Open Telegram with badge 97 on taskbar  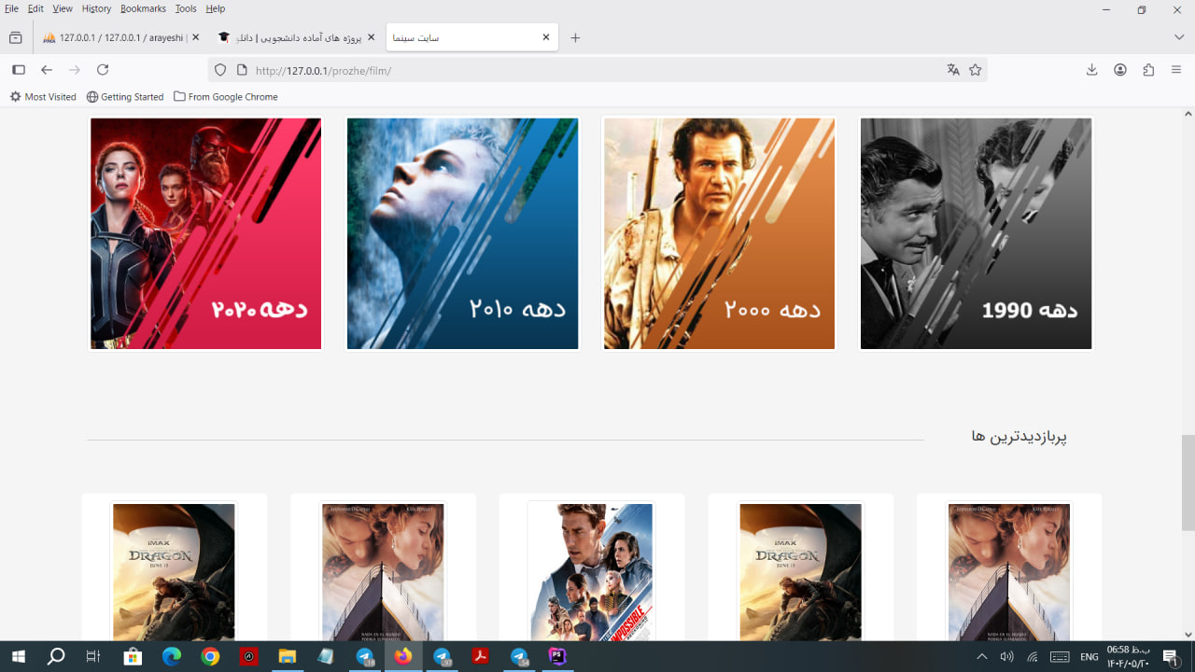442,657
